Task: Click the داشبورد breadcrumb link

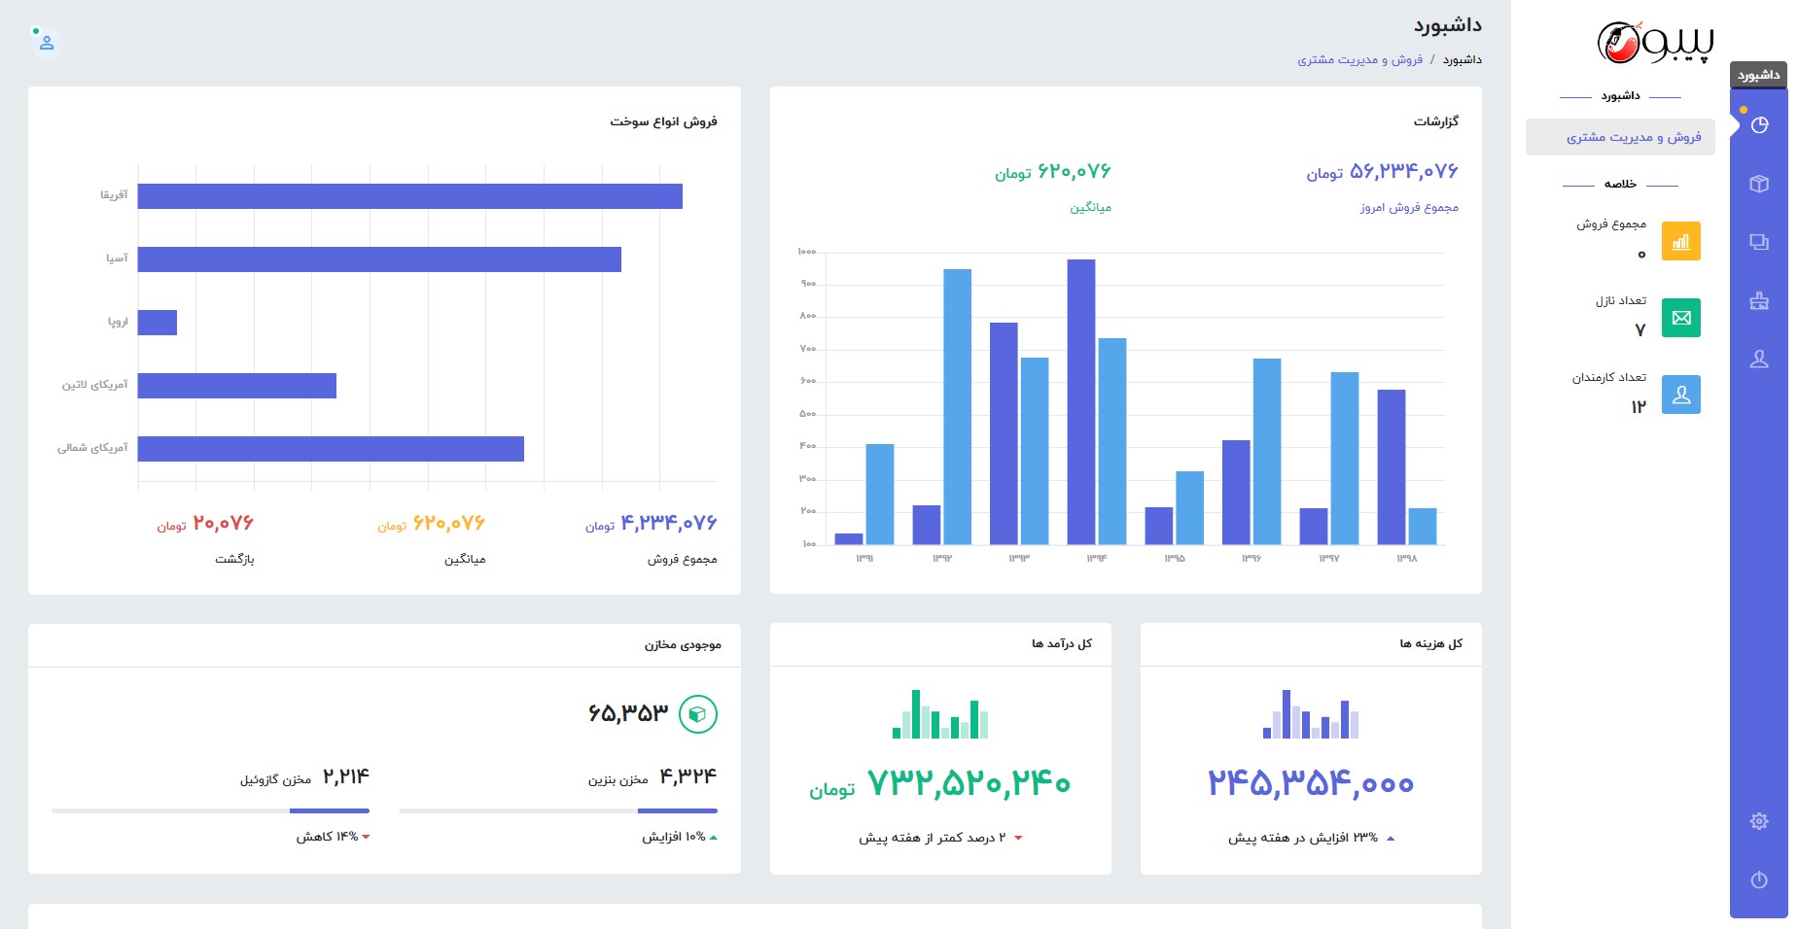Action: (x=1462, y=60)
